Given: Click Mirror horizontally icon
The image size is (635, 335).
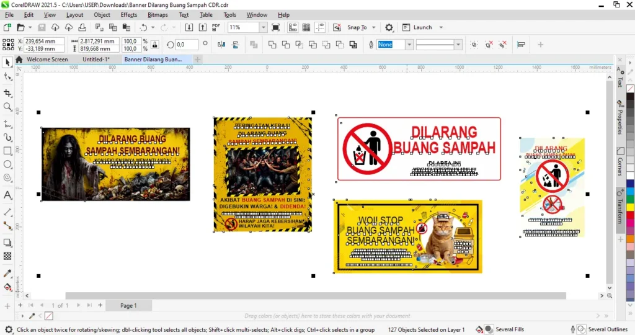Looking at the screenshot, I should 221,45.
